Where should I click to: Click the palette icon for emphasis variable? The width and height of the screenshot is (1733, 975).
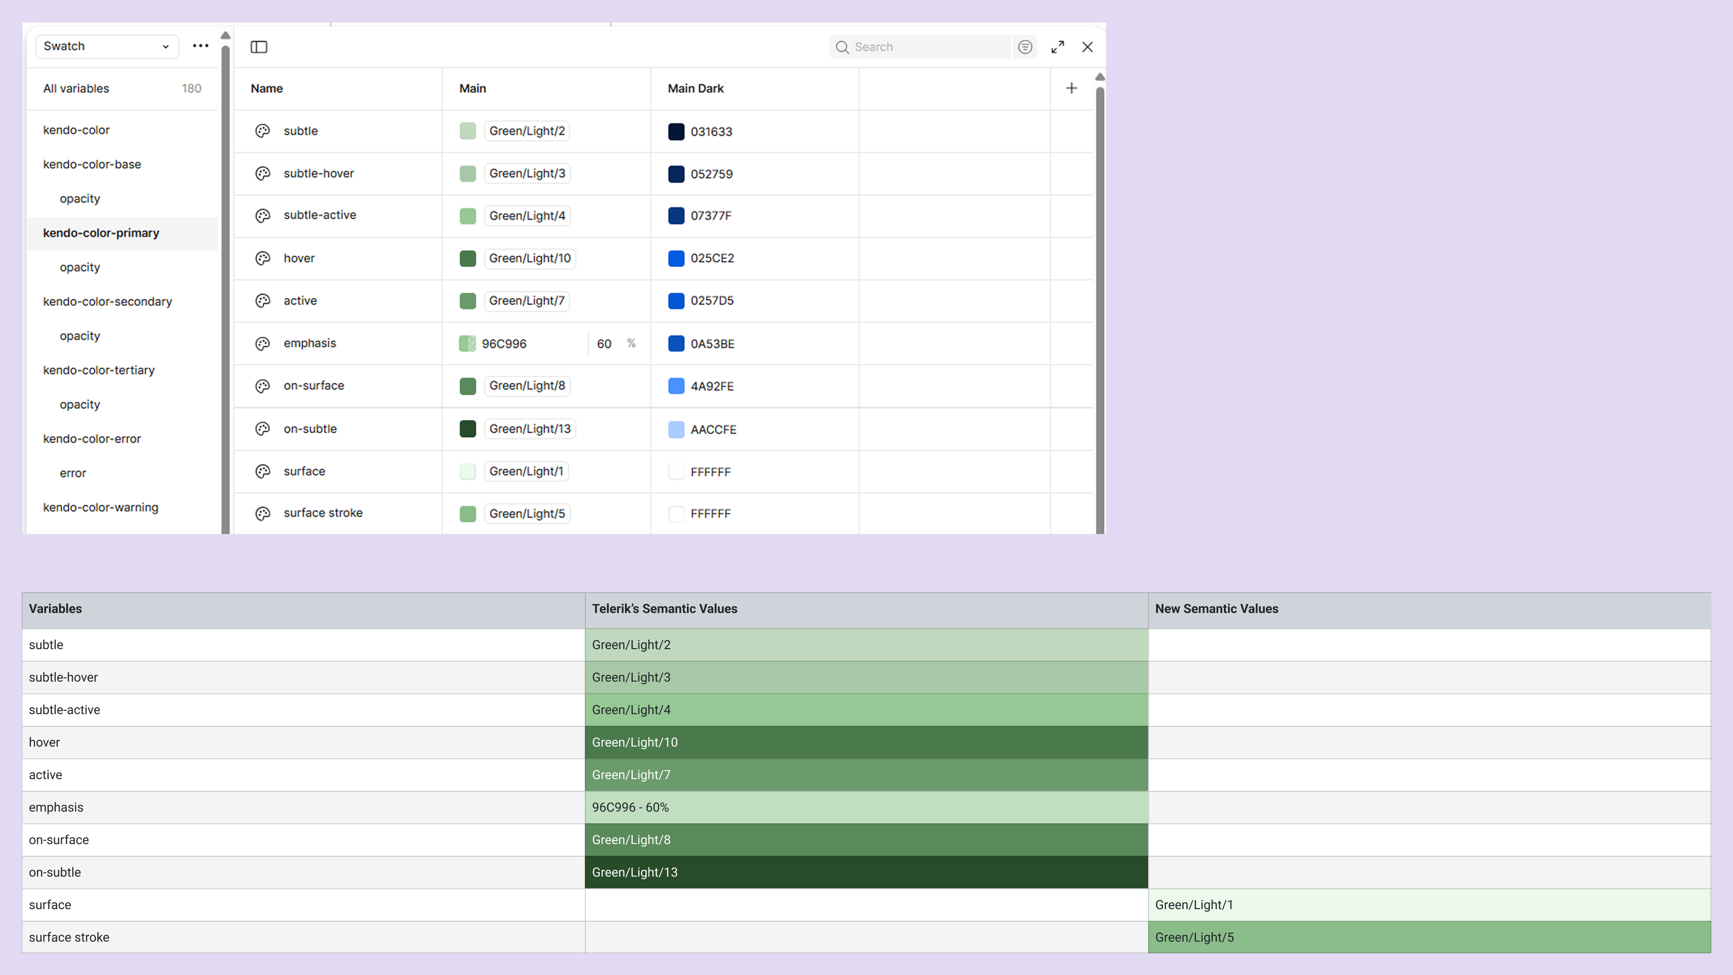pos(262,343)
